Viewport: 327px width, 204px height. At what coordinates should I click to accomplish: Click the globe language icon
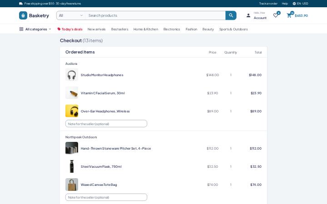pyautogui.click(x=294, y=4)
